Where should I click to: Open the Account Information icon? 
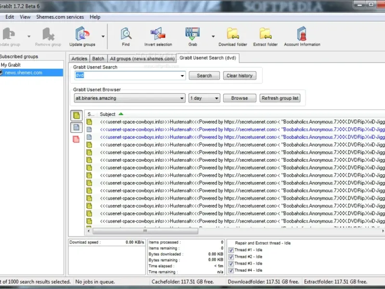302,34
